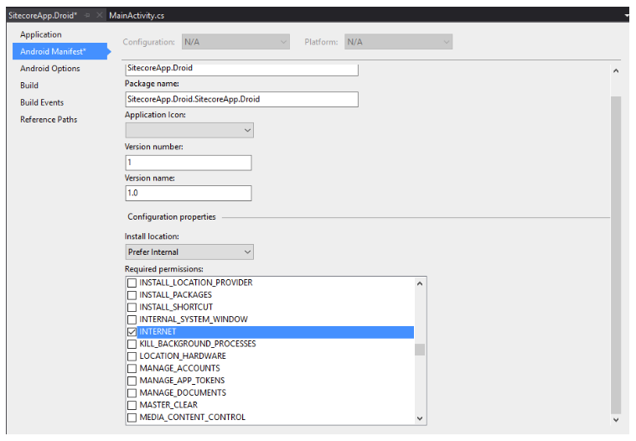Open the Reference Paths page
The image size is (636, 441).
pyautogui.click(x=49, y=120)
